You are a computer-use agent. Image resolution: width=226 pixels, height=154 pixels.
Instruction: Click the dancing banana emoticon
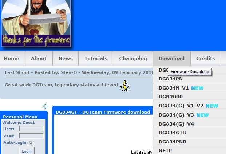coord(125,86)
